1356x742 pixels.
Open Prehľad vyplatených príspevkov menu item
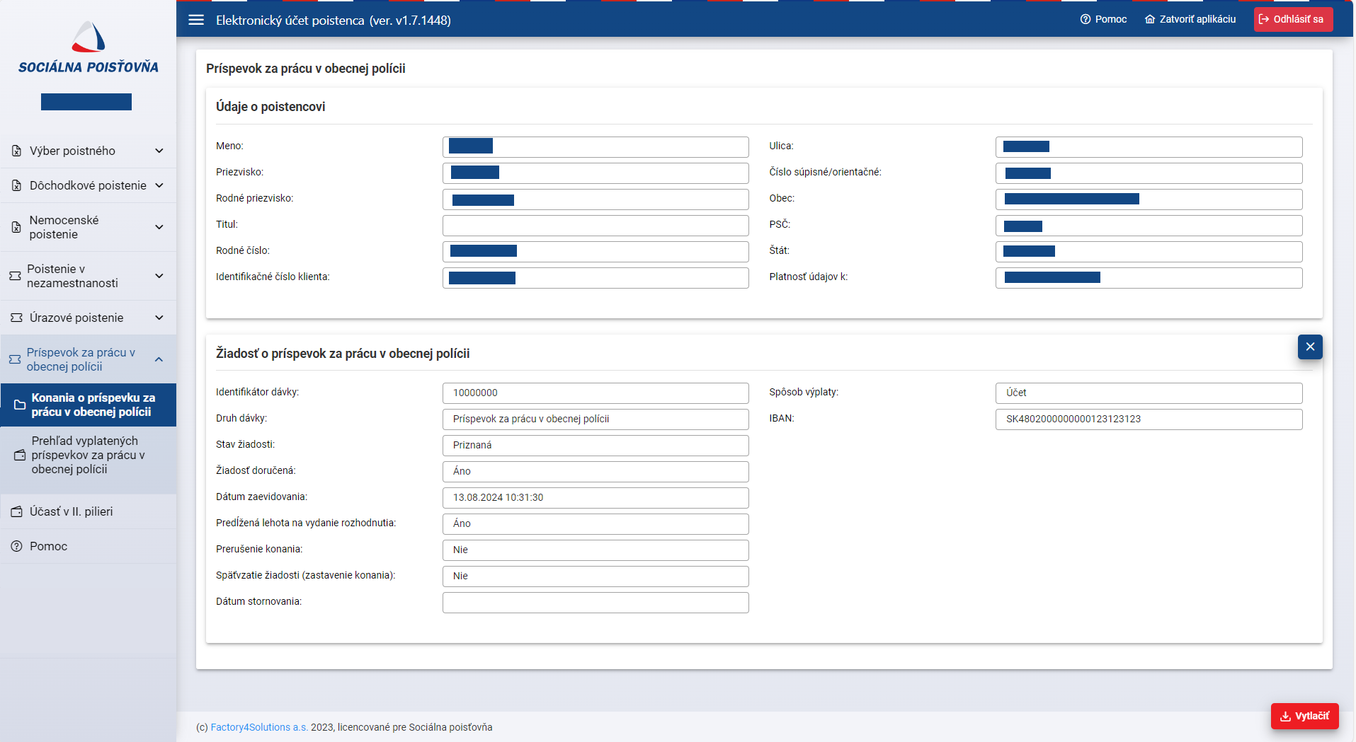tap(89, 455)
